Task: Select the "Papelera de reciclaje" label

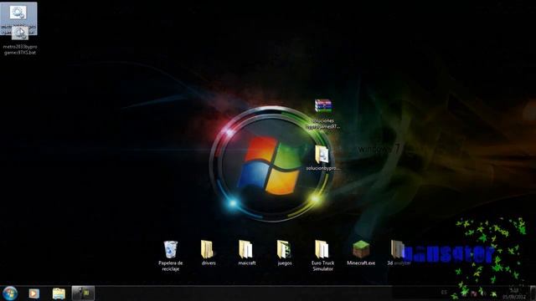Action: point(171,266)
